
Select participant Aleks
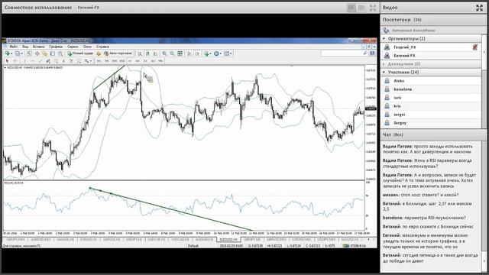(432, 81)
